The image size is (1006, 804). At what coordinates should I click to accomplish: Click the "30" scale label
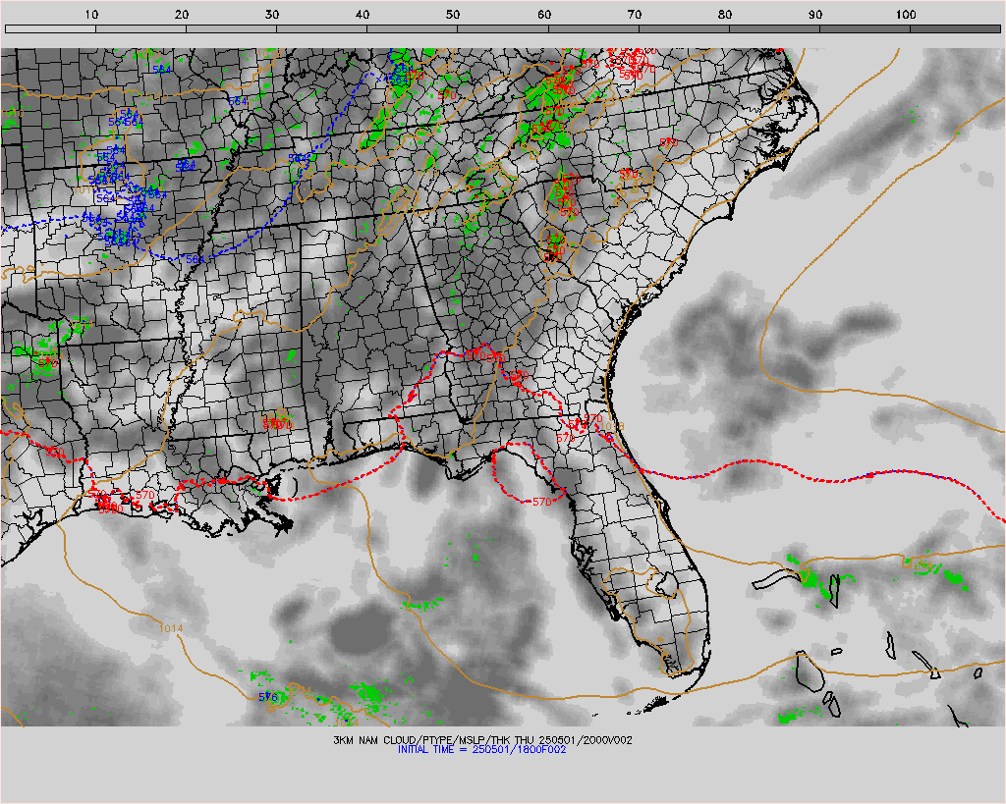[x=273, y=14]
